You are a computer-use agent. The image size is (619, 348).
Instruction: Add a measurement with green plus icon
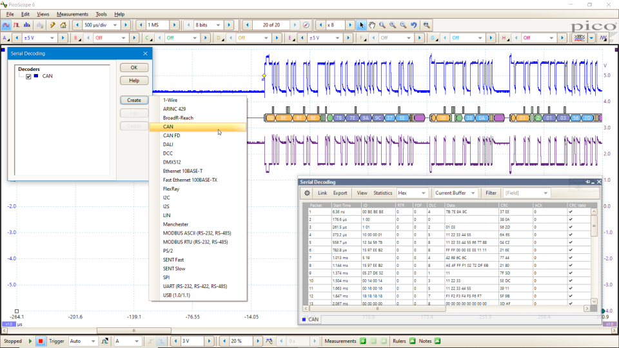362,341
